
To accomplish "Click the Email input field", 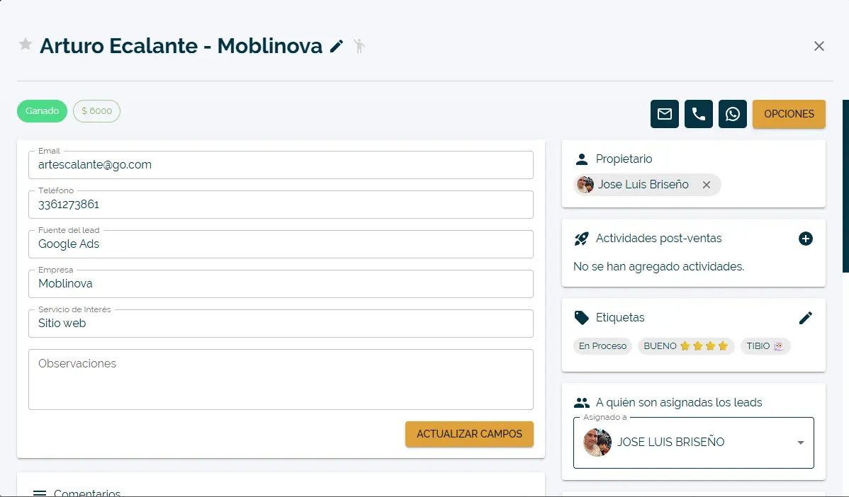I will tap(281, 165).
